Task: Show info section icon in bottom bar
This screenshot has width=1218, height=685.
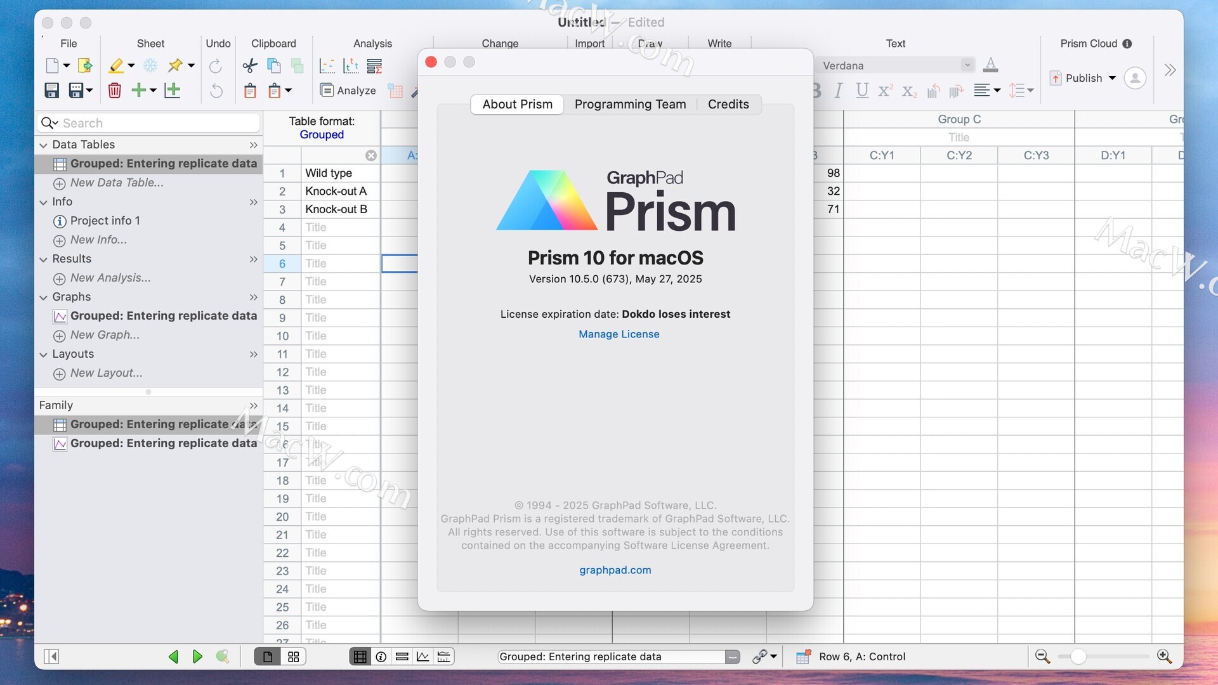Action: [x=381, y=656]
